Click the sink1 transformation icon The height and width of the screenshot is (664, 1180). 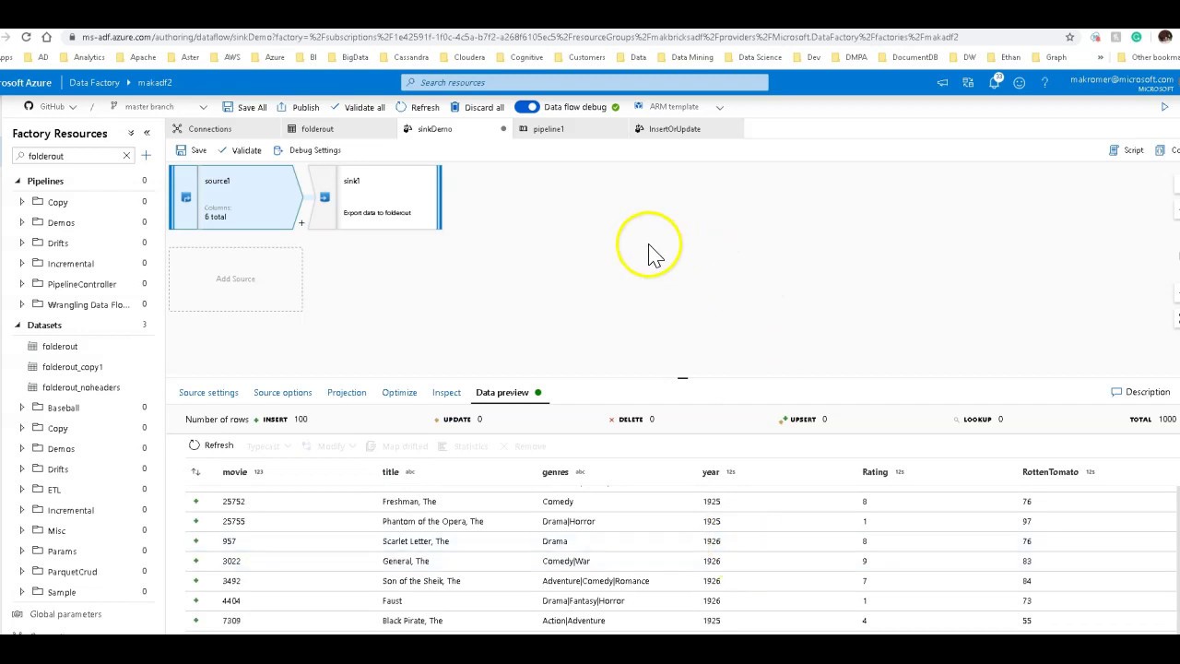pyautogui.click(x=324, y=197)
